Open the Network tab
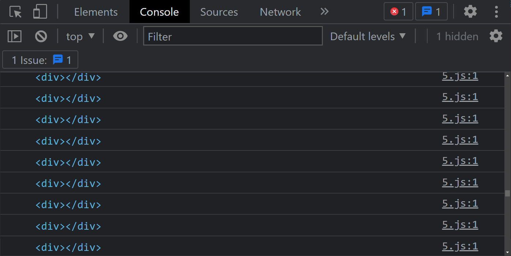 point(280,12)
